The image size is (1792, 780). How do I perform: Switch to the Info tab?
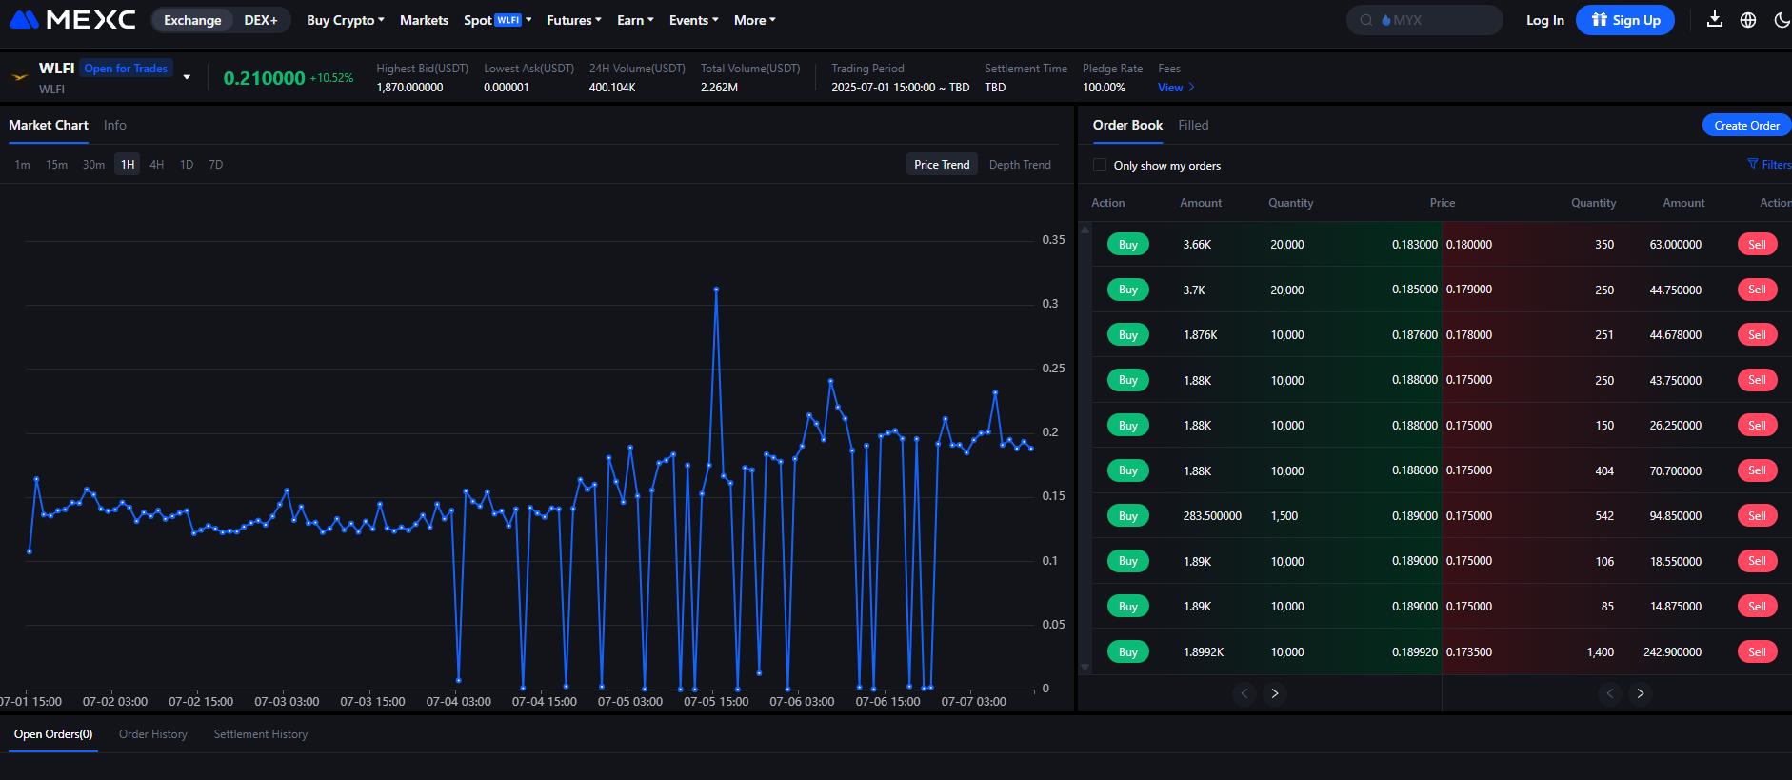115,125
